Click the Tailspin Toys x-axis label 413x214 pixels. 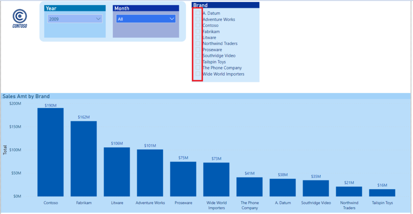coord(382,203)
